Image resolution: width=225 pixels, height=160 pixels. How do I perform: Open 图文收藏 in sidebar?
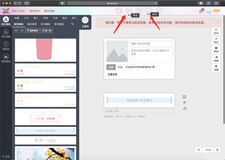(6, 33)
